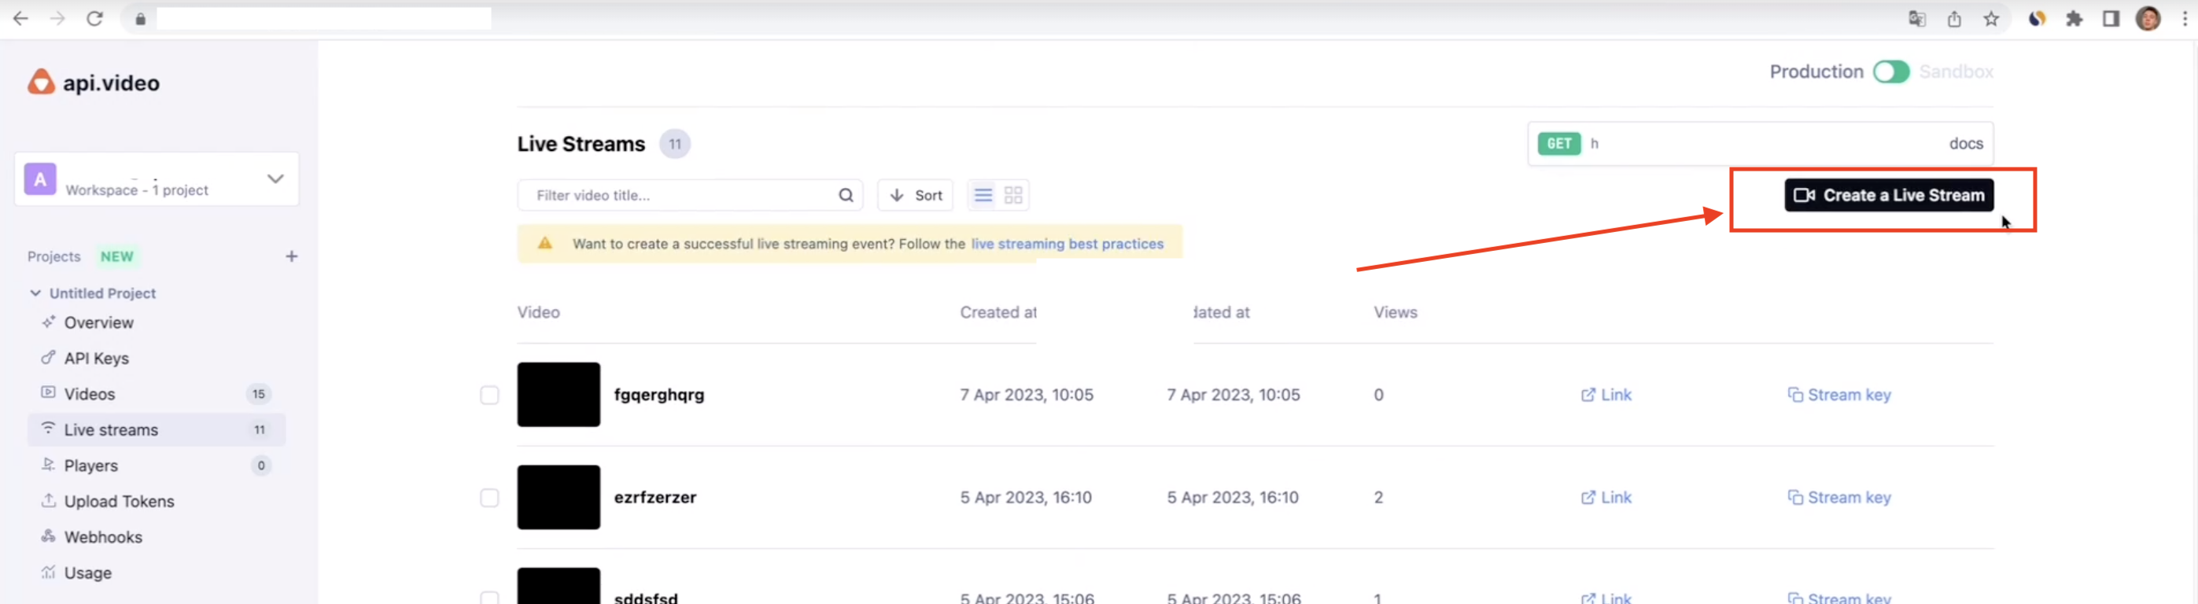The height and width of the screenshot is (604, 2198).
Task: Check the box for ezrfzerzer stream
Action: click(489, 497)
